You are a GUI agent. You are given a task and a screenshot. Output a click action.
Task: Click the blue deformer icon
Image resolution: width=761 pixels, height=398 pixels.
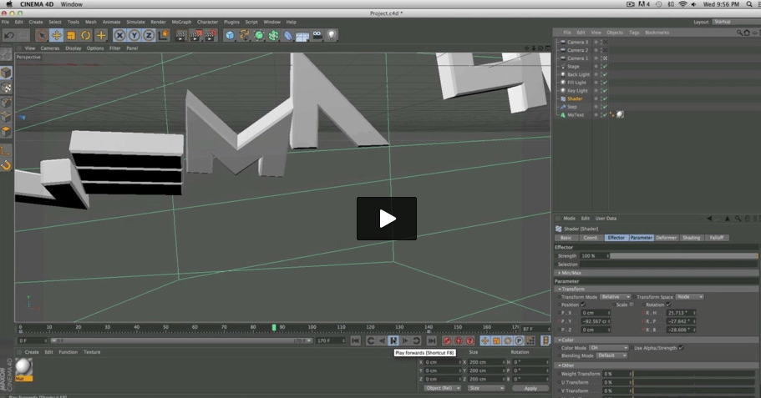point(288,35)
